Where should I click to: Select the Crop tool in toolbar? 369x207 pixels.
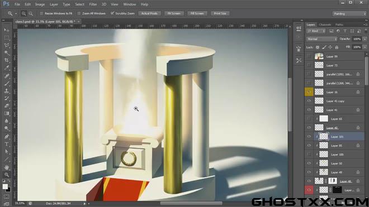[x=7, y=60]
